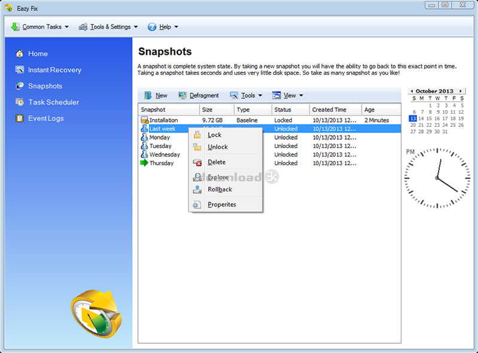Select the Wednesday snapshot row
This screenshot has height=353, width=478.
[269, 154]
